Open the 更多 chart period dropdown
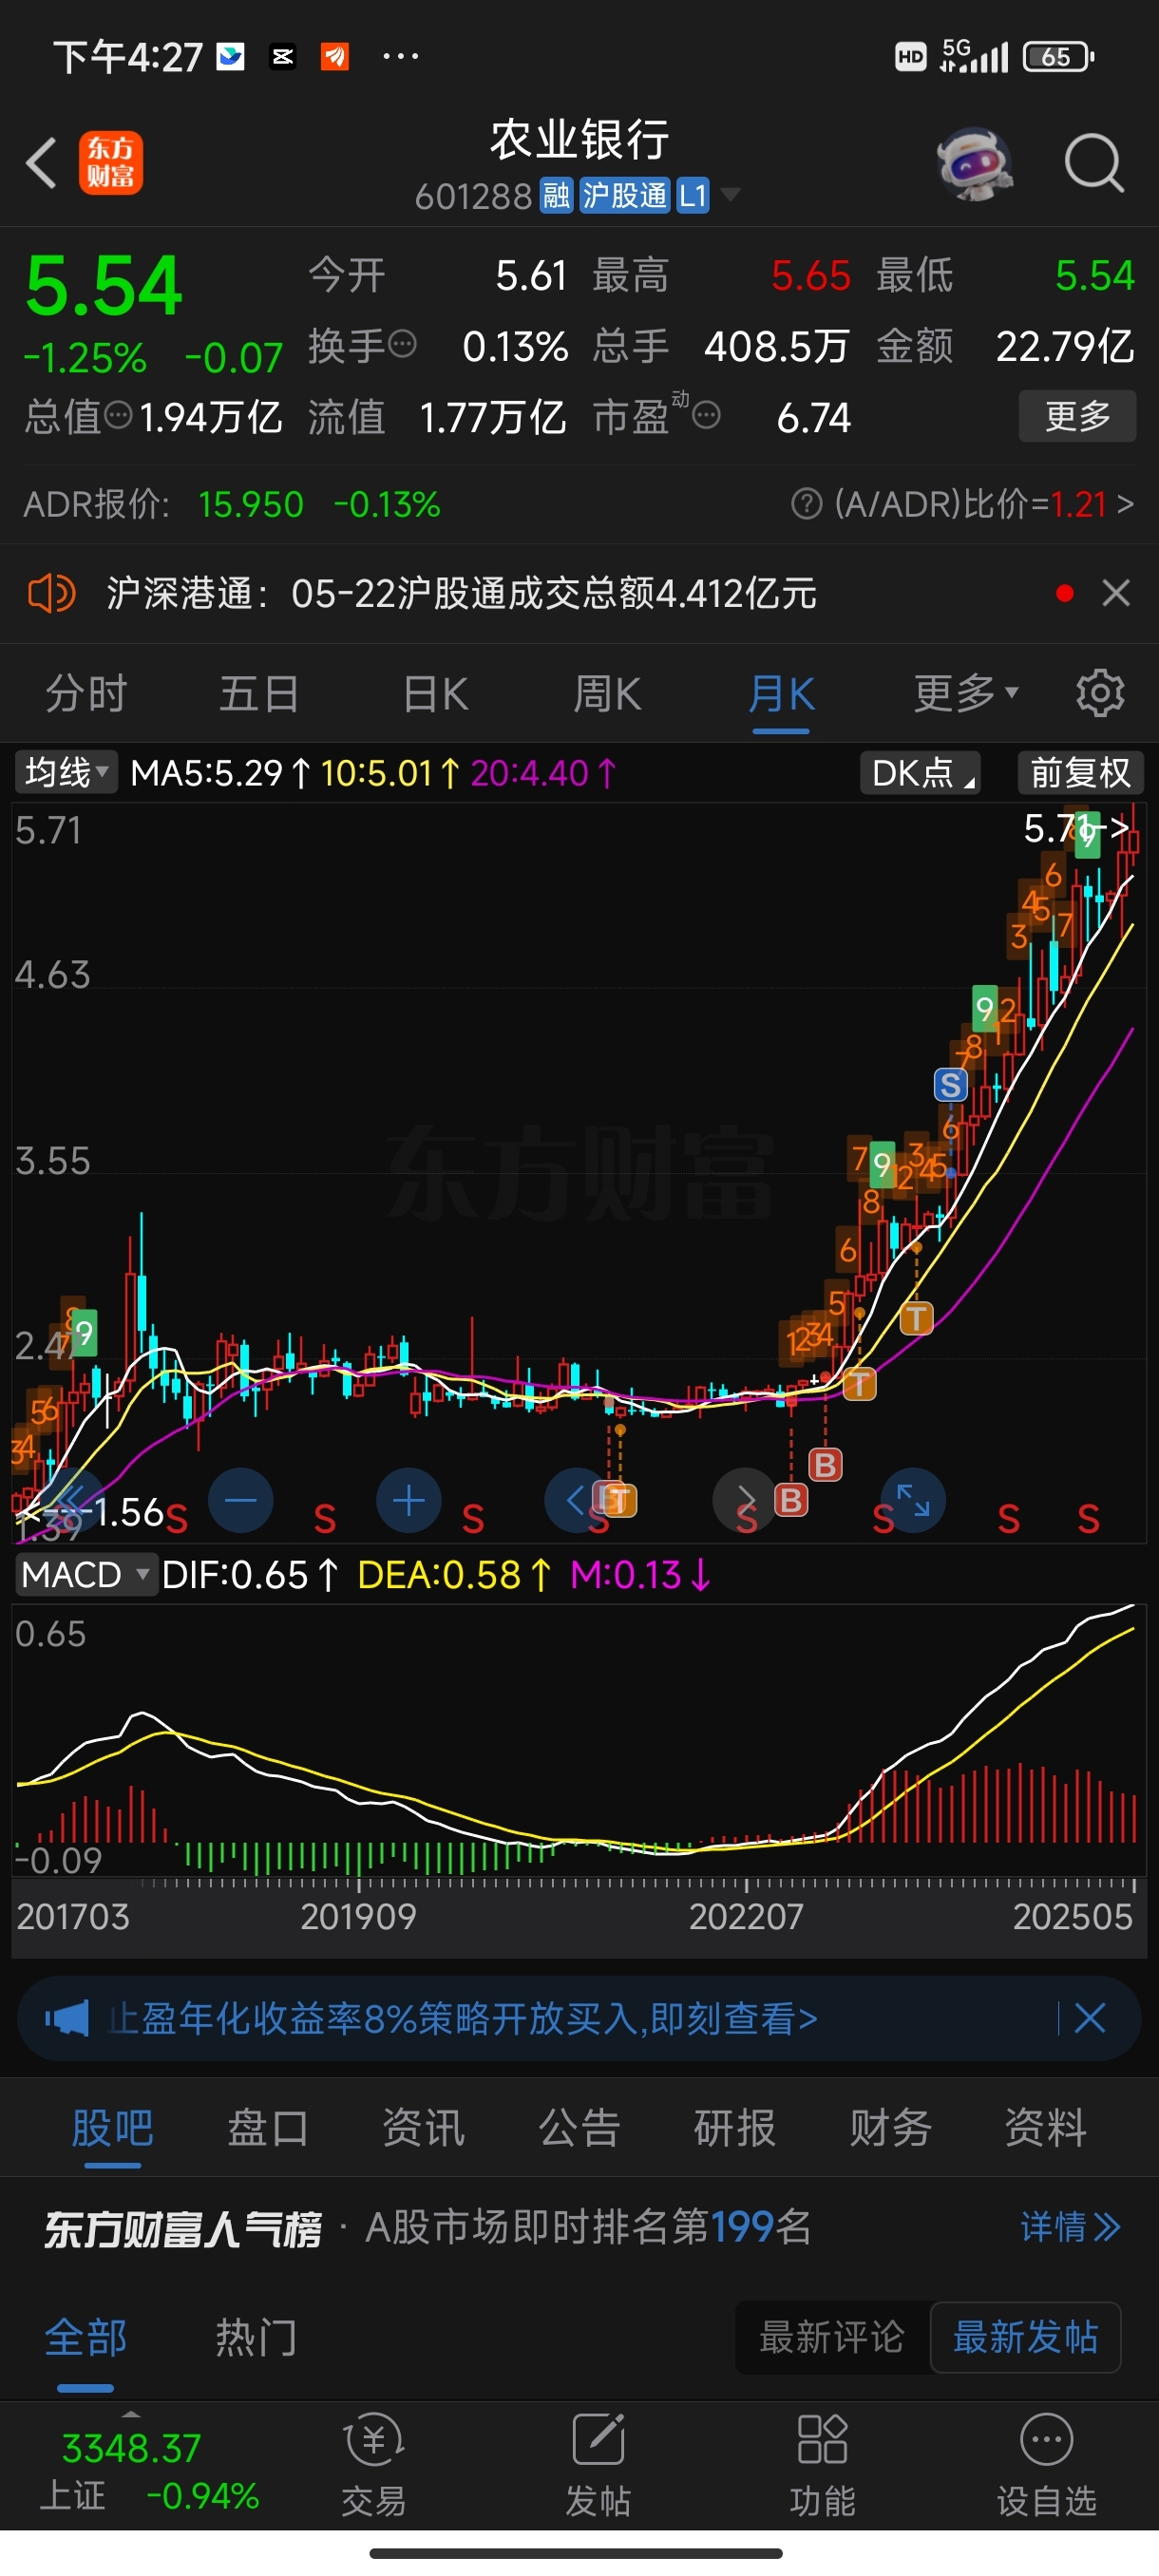1159x2576 pixels. (966, 692)
